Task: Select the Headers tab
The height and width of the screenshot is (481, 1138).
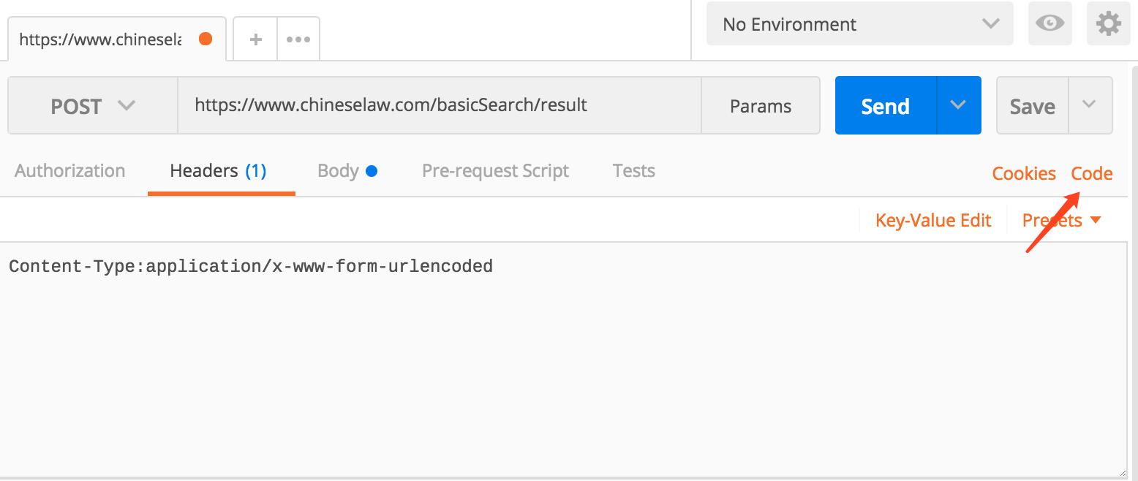Action: pos(218,171)
